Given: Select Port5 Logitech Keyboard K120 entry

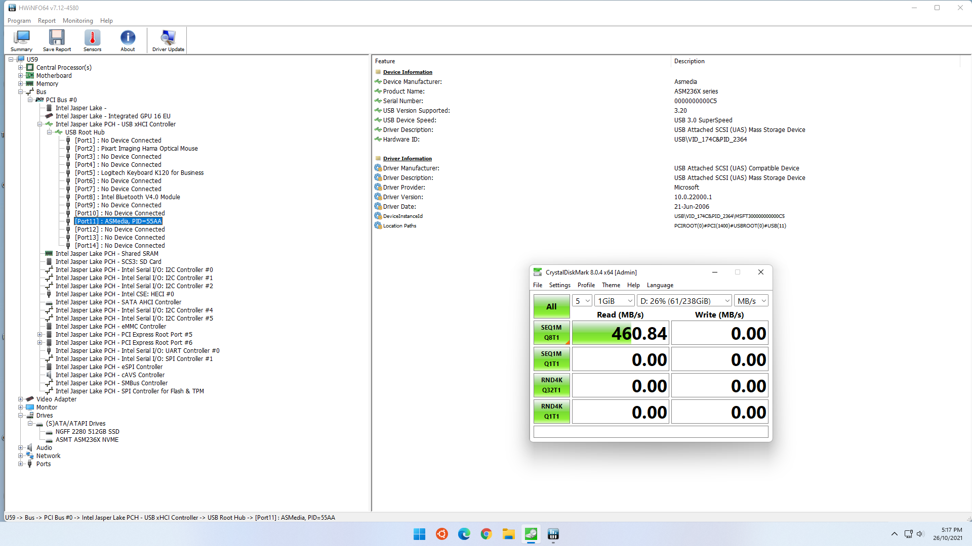Looking at the screenshot, I should point(139,173).
